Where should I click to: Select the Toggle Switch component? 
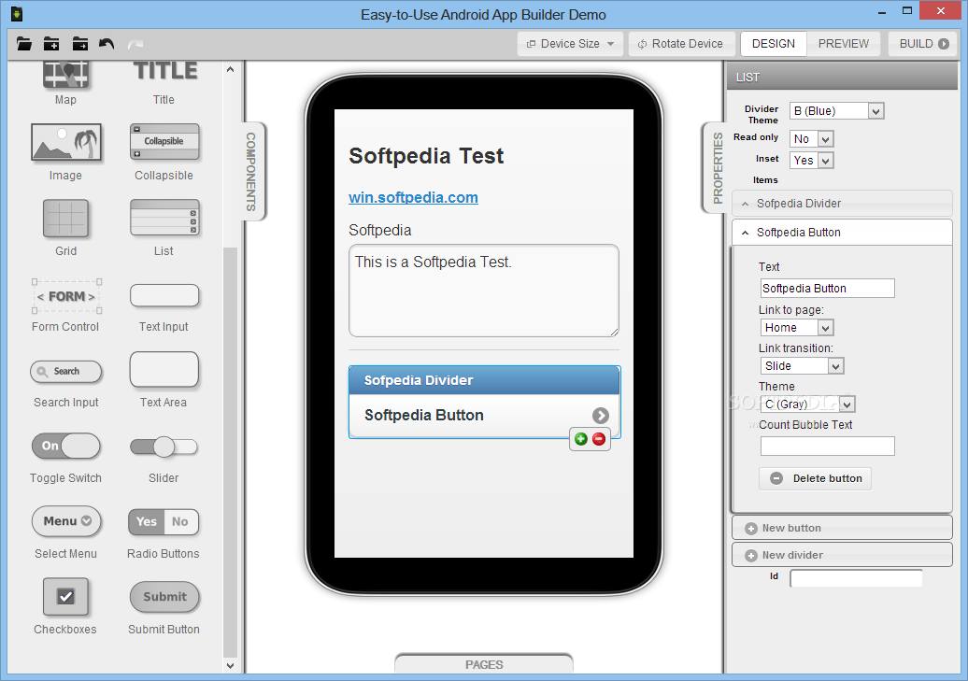click(65, 446)
